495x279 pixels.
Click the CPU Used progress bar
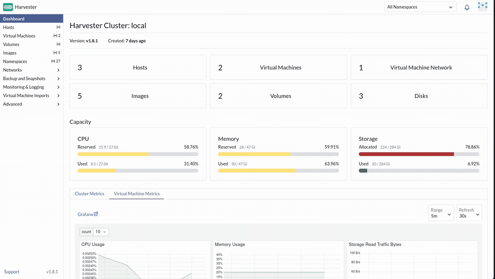(x=138, y=170)
